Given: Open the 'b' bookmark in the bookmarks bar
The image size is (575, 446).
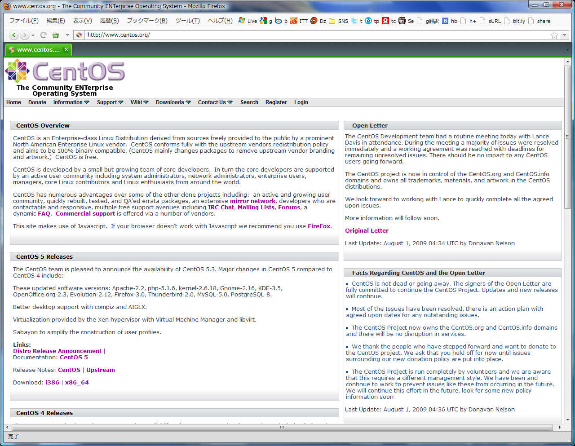Looking at the screenshot, I should (281, 21).
